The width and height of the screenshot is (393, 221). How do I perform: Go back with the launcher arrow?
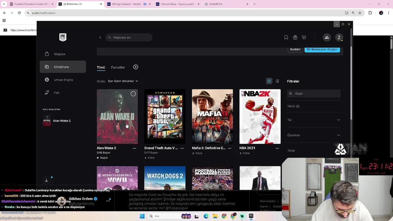click(x=100, y=37)
